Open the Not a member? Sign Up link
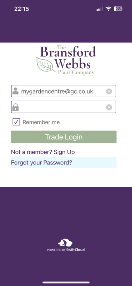Image resolution: width=132 pixels, height=286 pixels. (43, 152)
